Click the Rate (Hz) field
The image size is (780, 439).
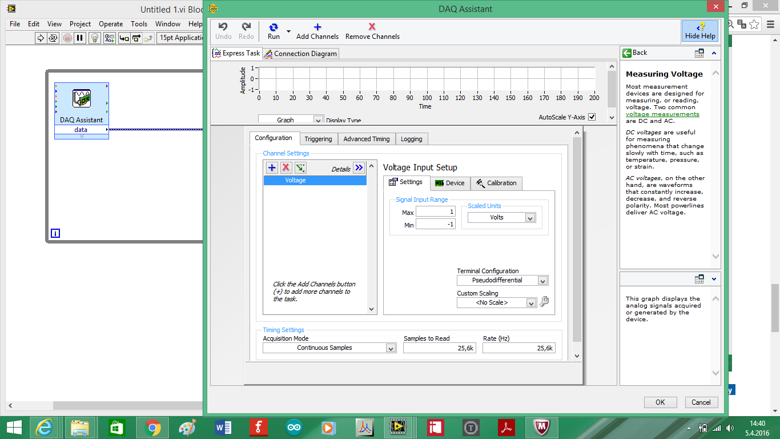(x=518, y=348)
